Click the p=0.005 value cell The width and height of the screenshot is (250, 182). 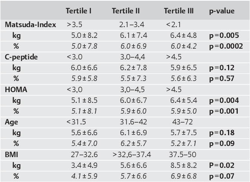(x=224, y=36)
